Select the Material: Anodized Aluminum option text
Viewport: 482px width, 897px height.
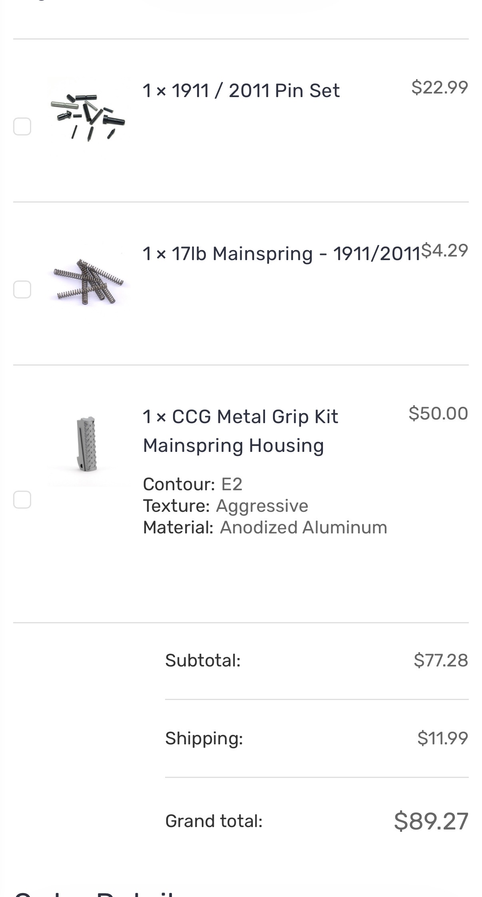[x=265, y=527]
